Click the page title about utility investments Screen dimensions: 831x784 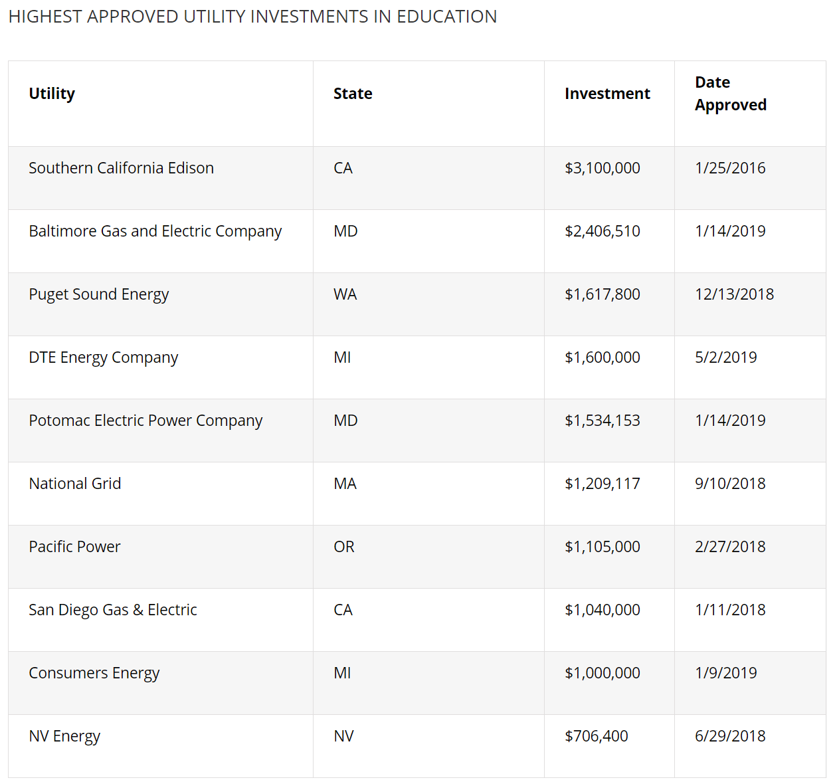tap(252, 17)
